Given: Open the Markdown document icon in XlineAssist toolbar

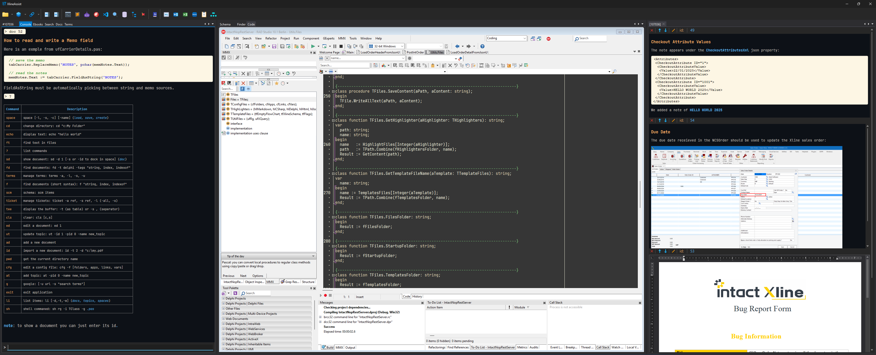Looking at the screenshot, I should pos(166,15).
